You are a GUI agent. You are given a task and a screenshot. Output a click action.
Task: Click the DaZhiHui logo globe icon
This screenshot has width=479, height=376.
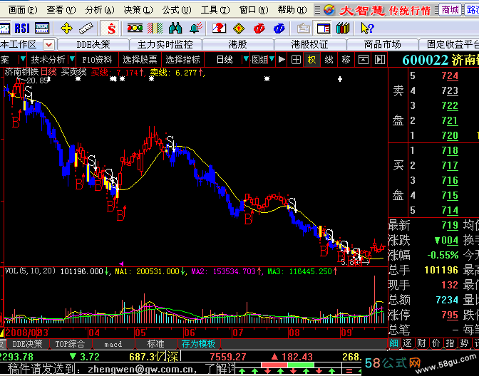[329, 10]
